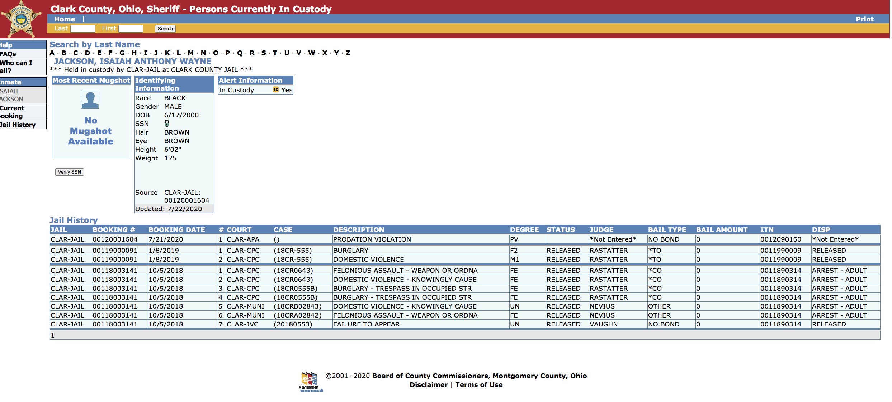
Task: Click the BOOKING # column header
Action: tap(114, 230)
